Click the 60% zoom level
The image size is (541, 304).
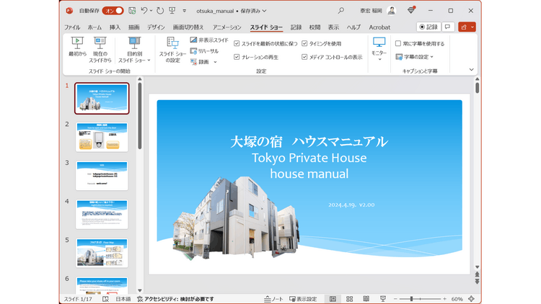[457, 299]
